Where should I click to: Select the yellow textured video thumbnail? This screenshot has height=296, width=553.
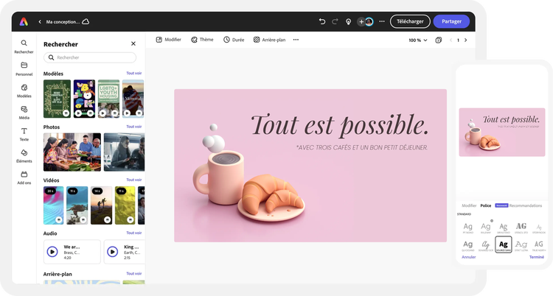click(x=125, y=205)
